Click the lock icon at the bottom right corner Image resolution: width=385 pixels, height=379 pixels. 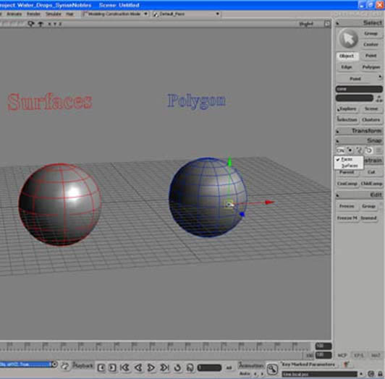click(380, 374)
